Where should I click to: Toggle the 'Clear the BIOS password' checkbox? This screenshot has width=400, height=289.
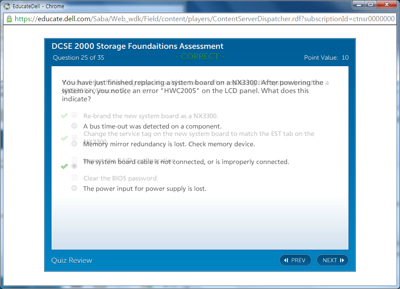(x=74, y=178)
